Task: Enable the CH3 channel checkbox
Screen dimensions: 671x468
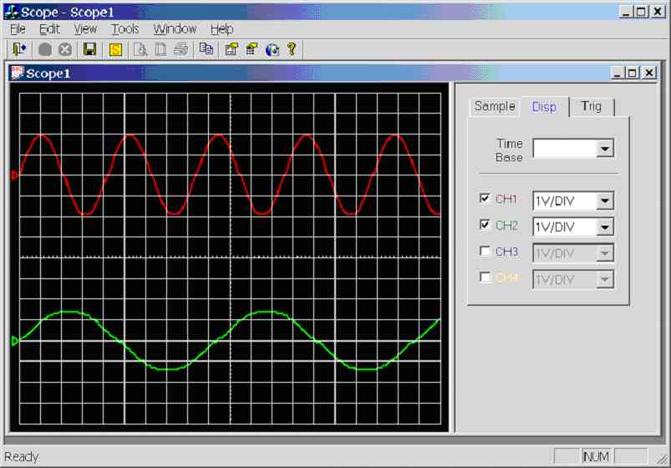Action: coord(485,251)
